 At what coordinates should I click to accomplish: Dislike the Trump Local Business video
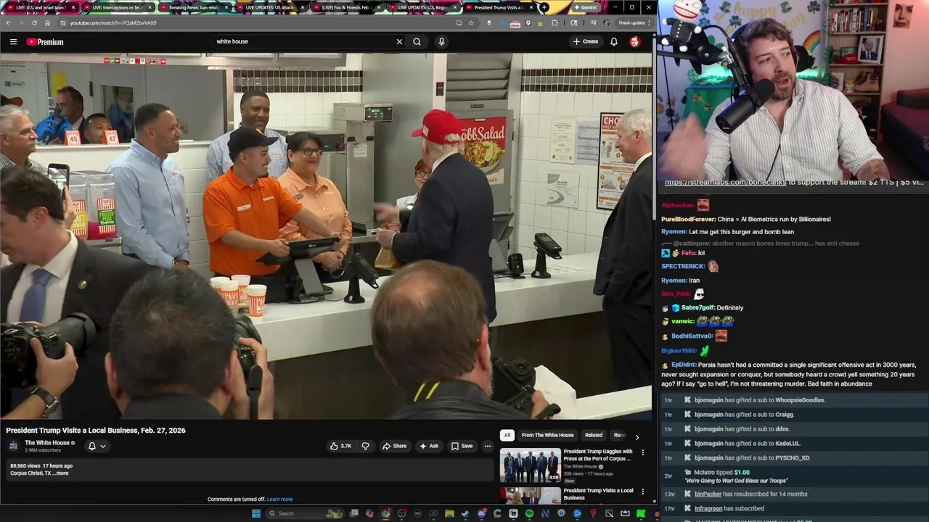365,446
